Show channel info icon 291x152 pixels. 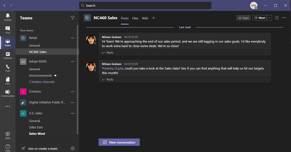[x=277, y=18]
